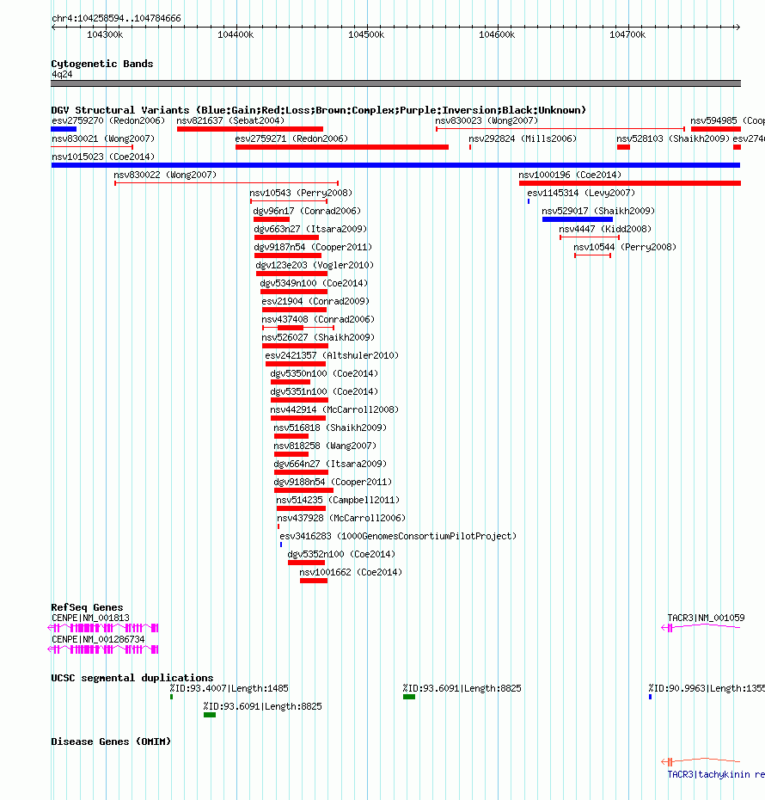Click the chr4:104258594..104784666 coordinates text
The height and width of the screenshot is (800, 765).
point(116,18)
